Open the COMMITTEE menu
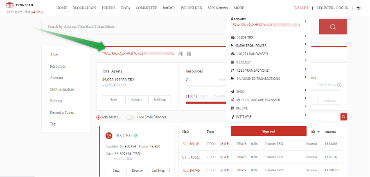This screenshot has height=177, width=370. pos(146,8)
